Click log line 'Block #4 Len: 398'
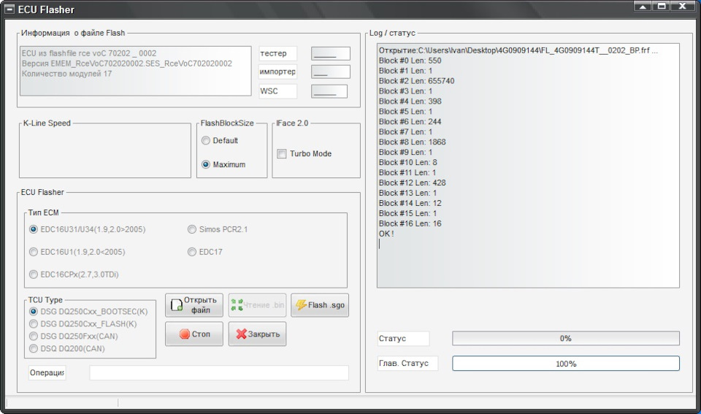701x414 pixels. 410,101
